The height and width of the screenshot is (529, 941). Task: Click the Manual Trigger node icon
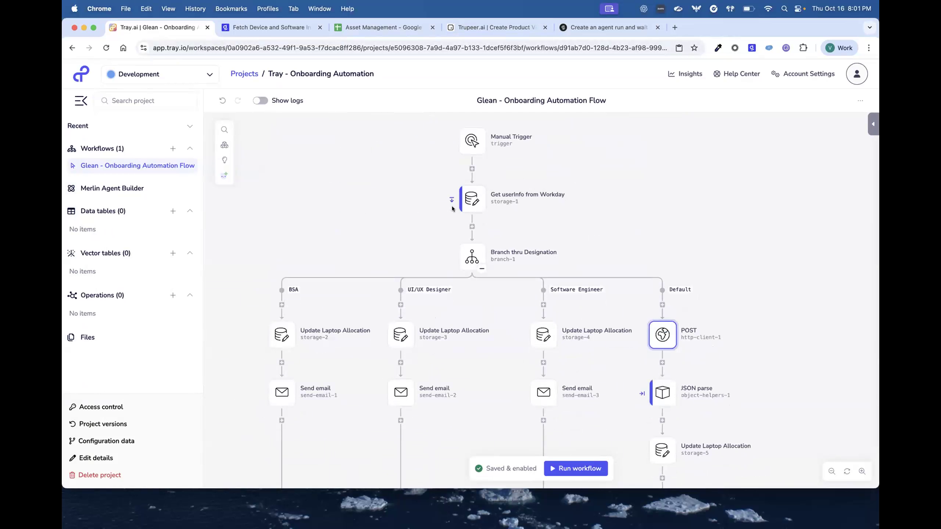[472, 141]
